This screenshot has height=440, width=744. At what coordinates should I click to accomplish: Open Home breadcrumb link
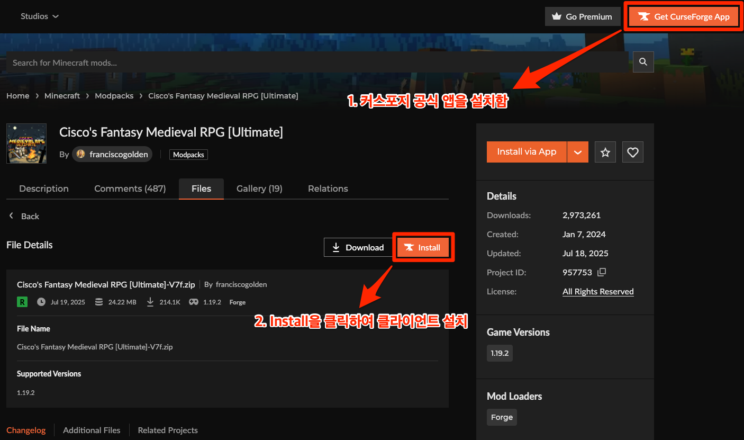tap(17, 96)
